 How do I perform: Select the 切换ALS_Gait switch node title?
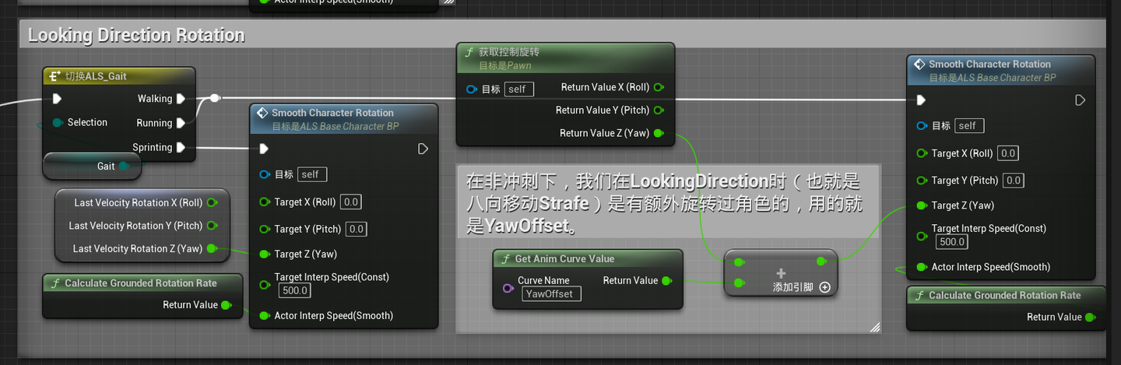pyautogui.click(x=96, y=76)
